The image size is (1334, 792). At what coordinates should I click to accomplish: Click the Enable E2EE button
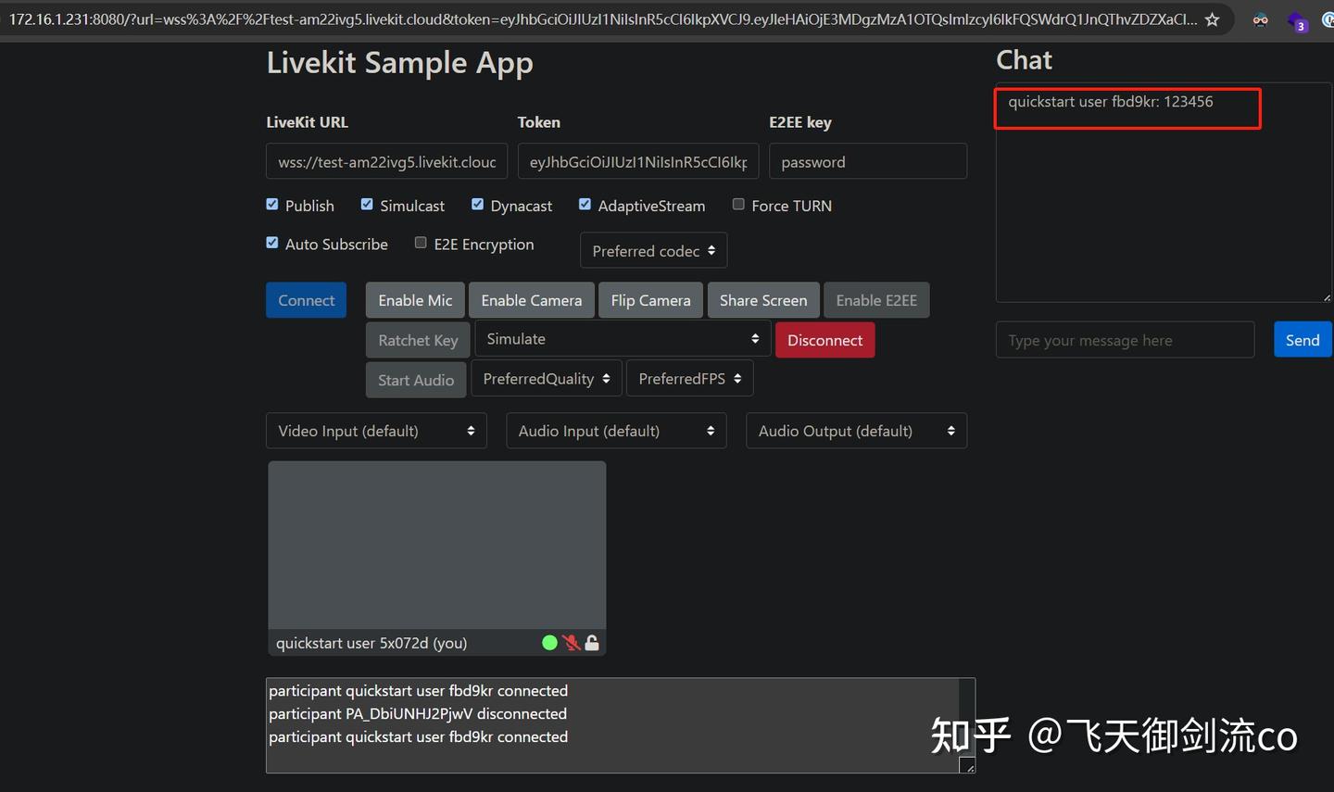[876, 300]
